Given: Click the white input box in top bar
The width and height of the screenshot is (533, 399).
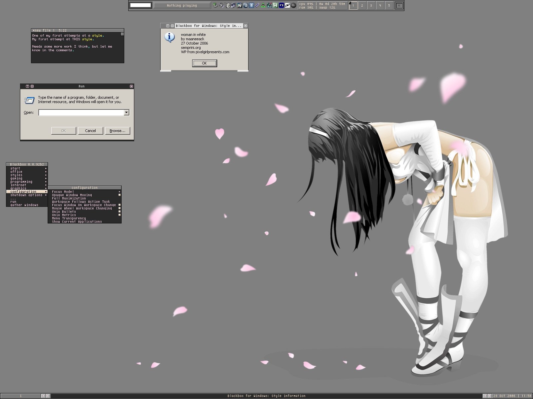Looking at the screenshot, I should 141,5.
